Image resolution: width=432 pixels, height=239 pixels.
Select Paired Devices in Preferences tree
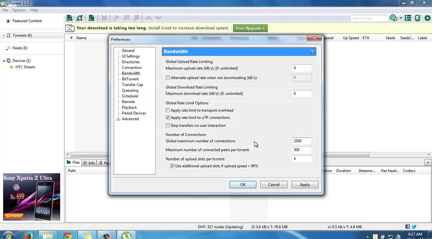tap(134, 113)
